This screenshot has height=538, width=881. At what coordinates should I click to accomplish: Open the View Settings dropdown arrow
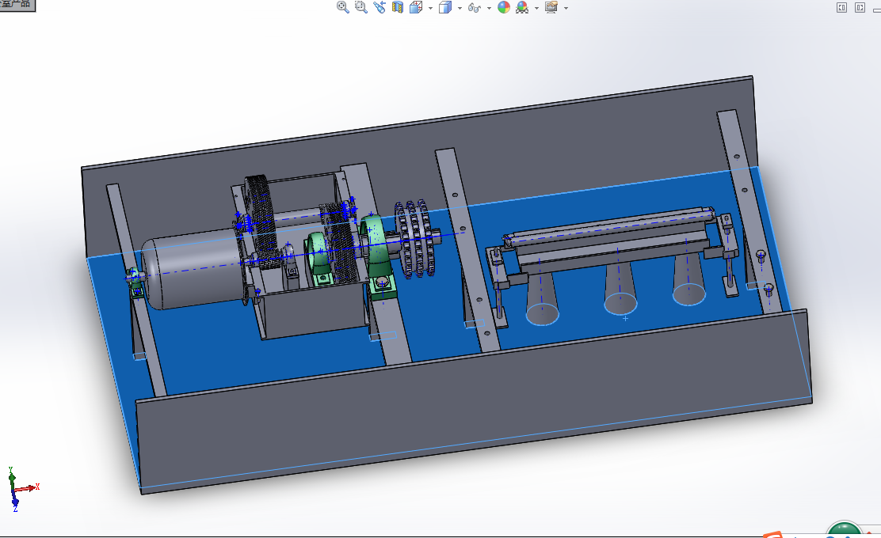pyautogui.click(x=566, y=8)
